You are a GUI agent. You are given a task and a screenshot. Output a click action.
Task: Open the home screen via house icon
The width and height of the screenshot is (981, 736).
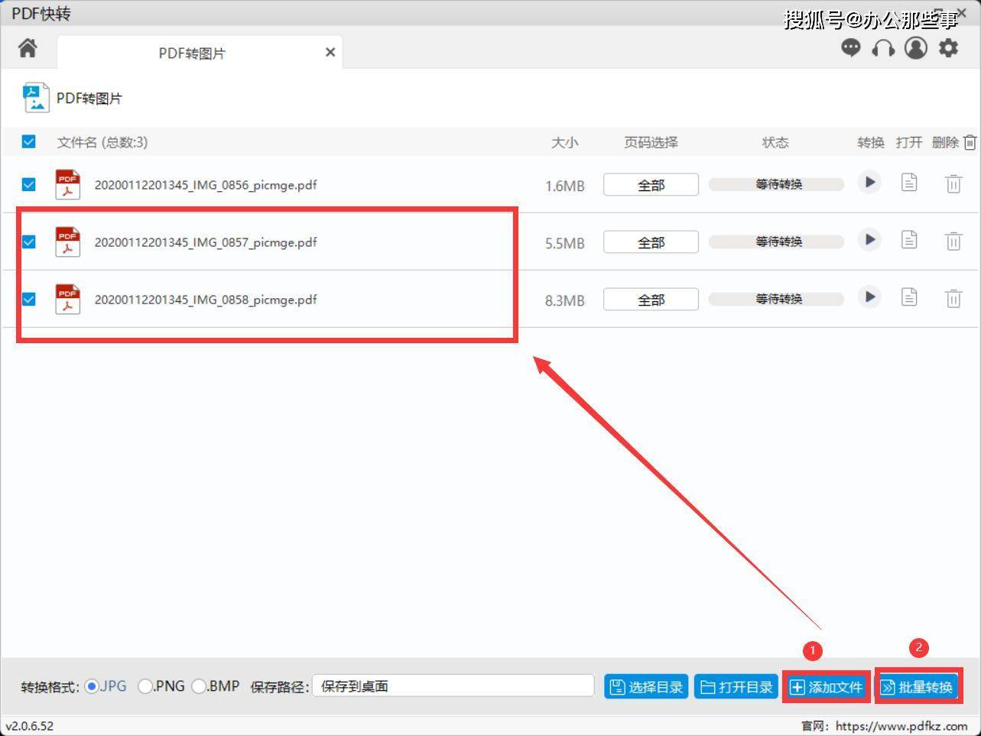(x=28, y=48)
